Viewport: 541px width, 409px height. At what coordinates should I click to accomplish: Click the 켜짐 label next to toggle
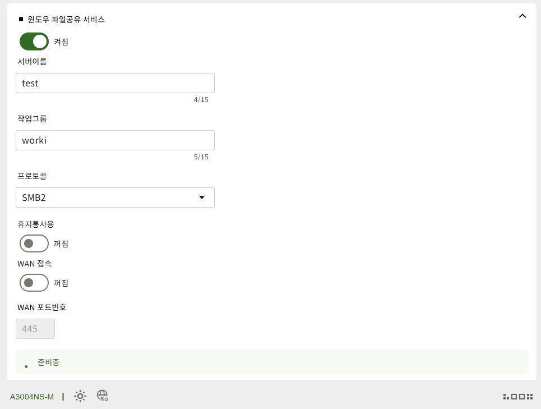click(x=61, y=42)
